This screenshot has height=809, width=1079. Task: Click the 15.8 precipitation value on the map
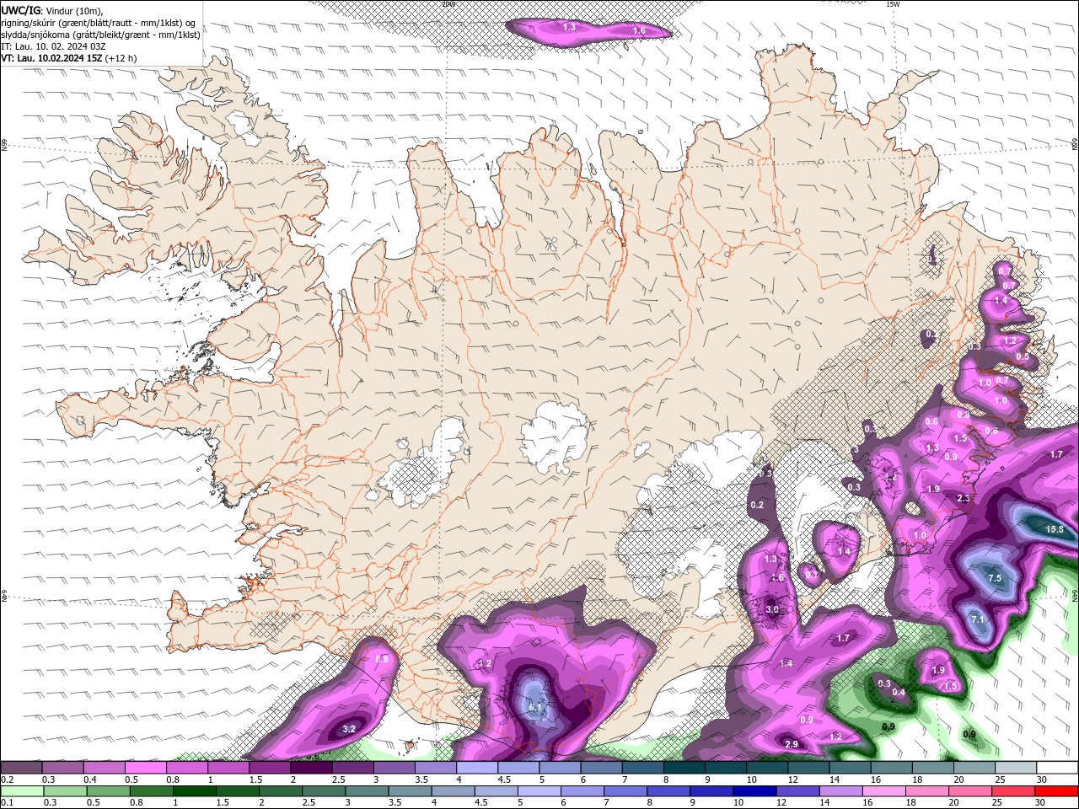[x=1055, y=529]
